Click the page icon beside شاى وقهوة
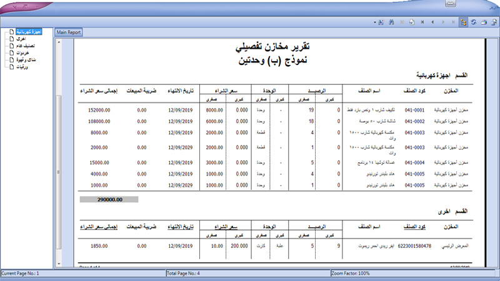 pos(12,60)
